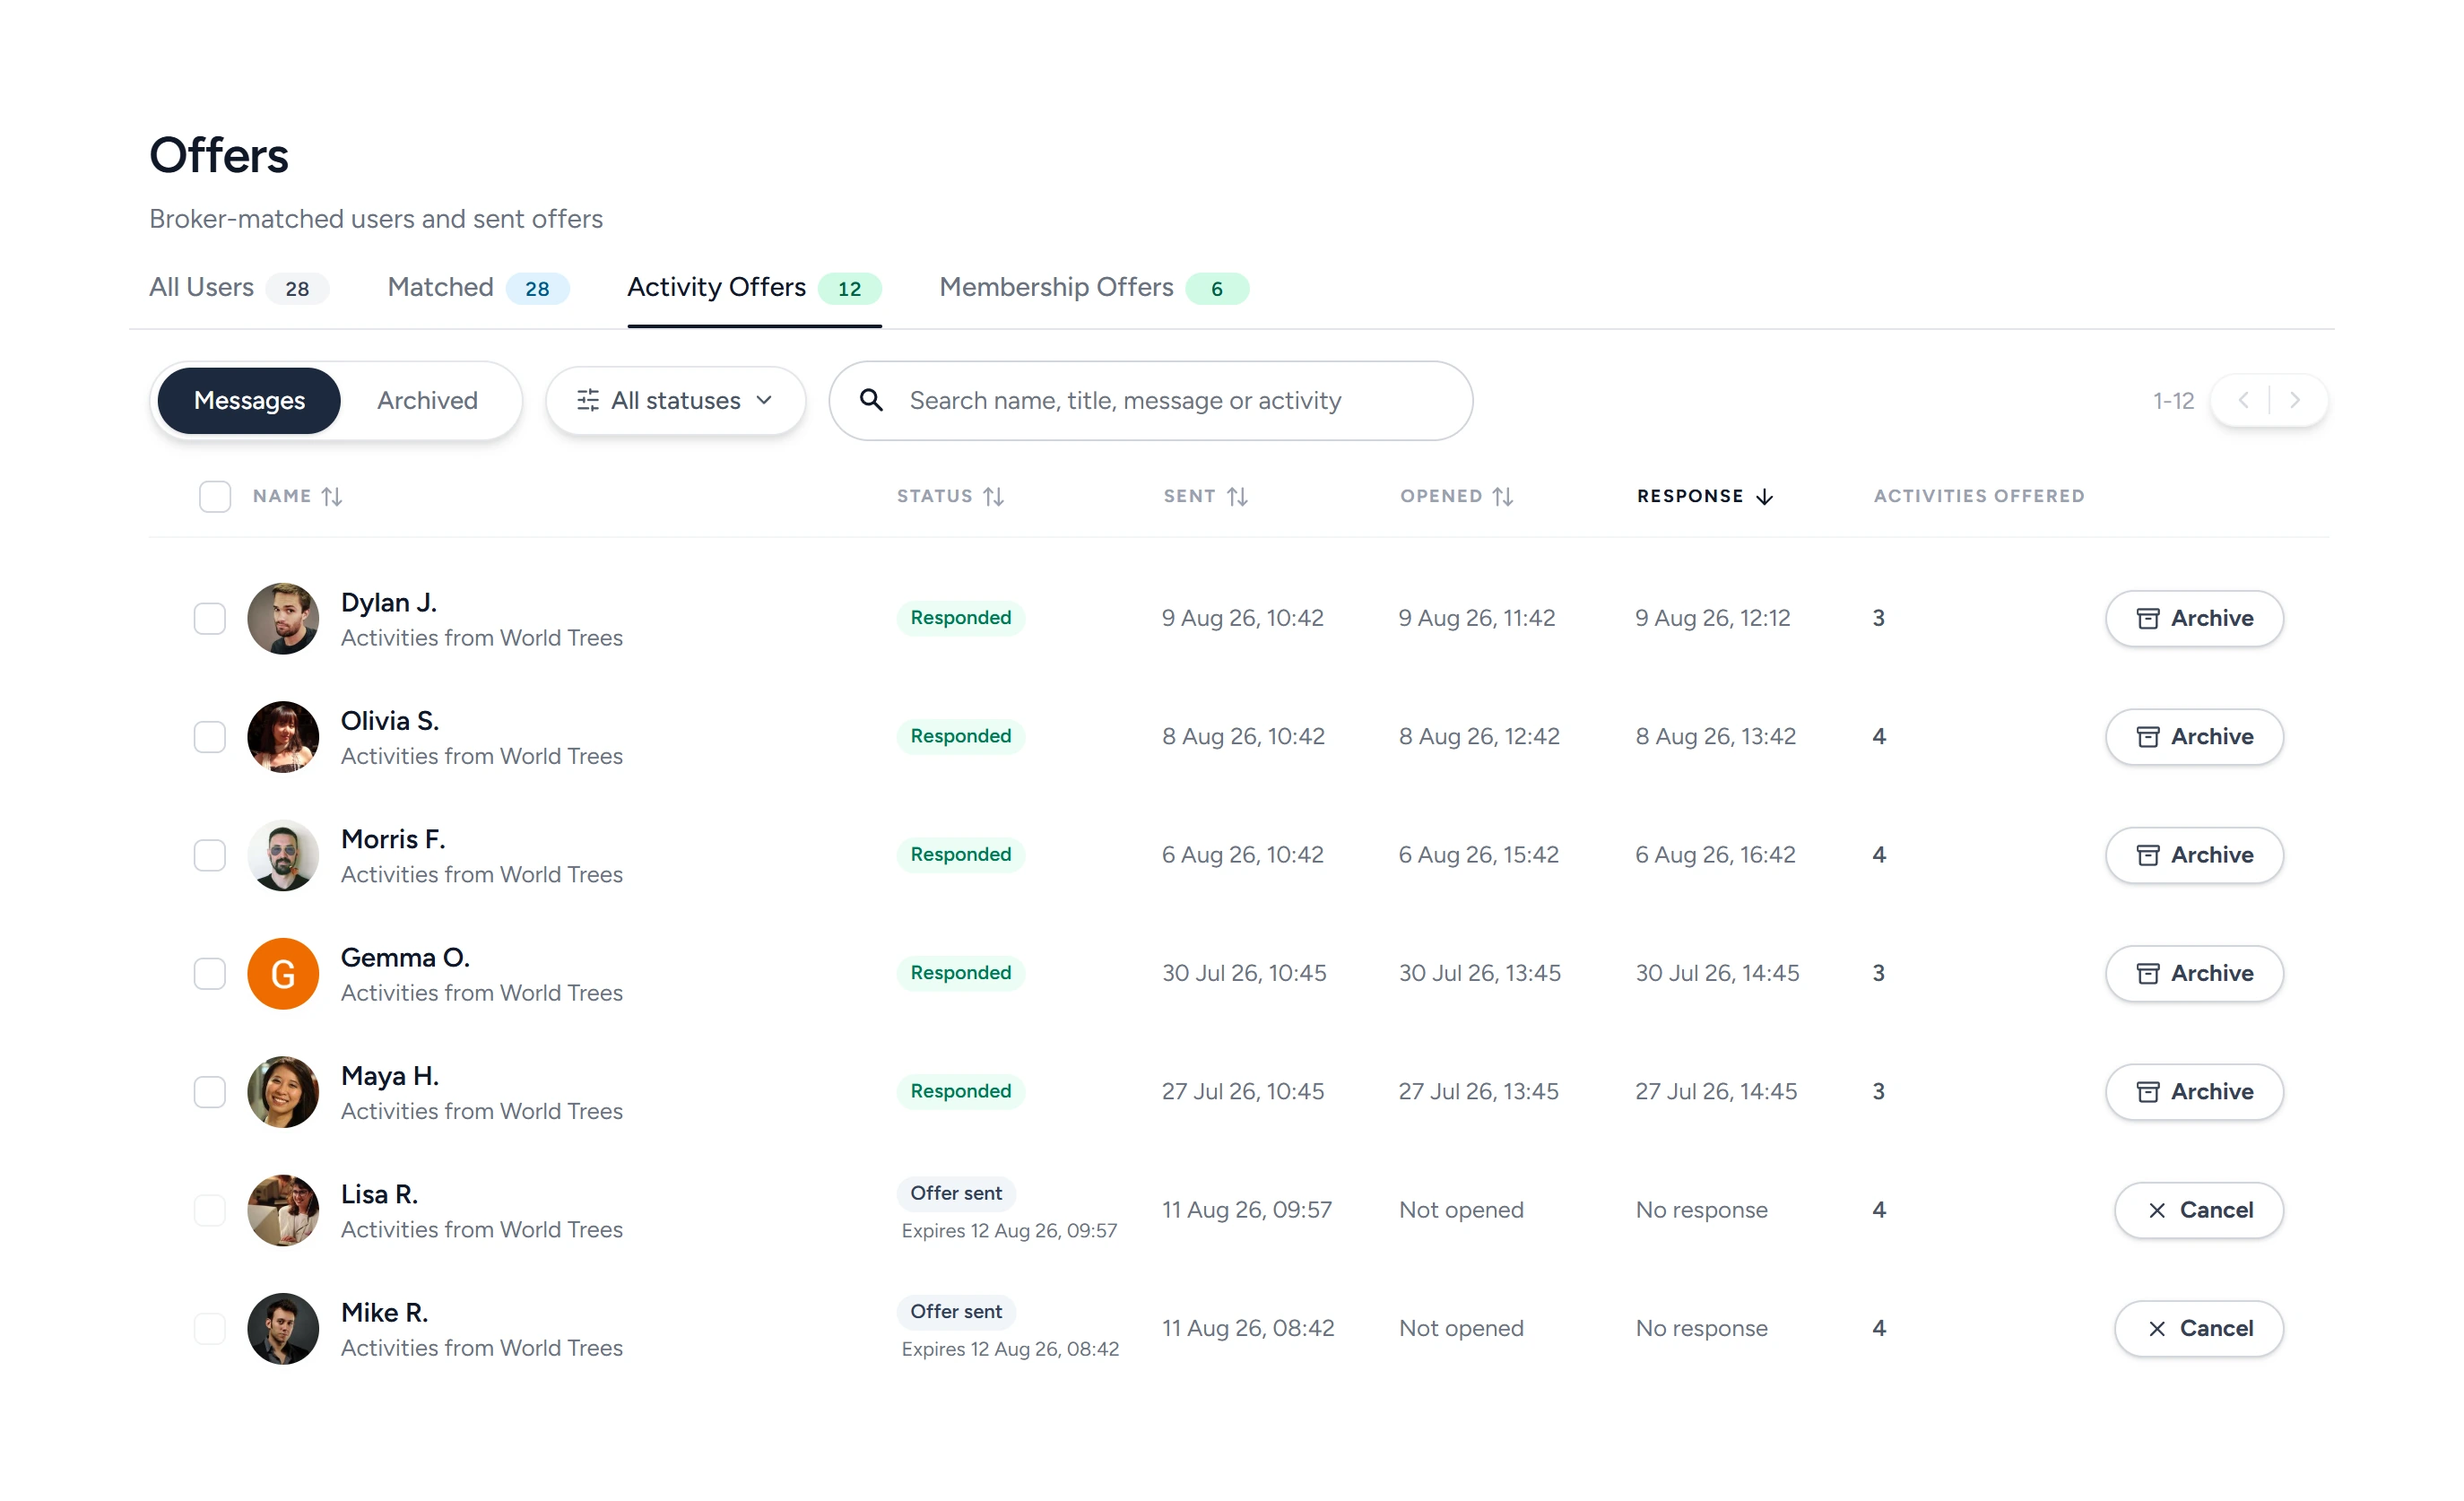Open Mike R. avatar photo
Viewport: 2464px width, 1501px height.
tap(283, 1328)
